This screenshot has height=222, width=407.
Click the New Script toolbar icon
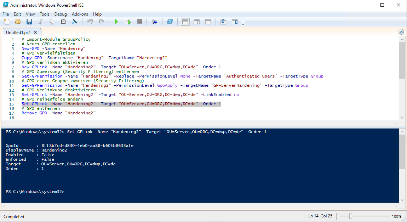coord(6,22)
